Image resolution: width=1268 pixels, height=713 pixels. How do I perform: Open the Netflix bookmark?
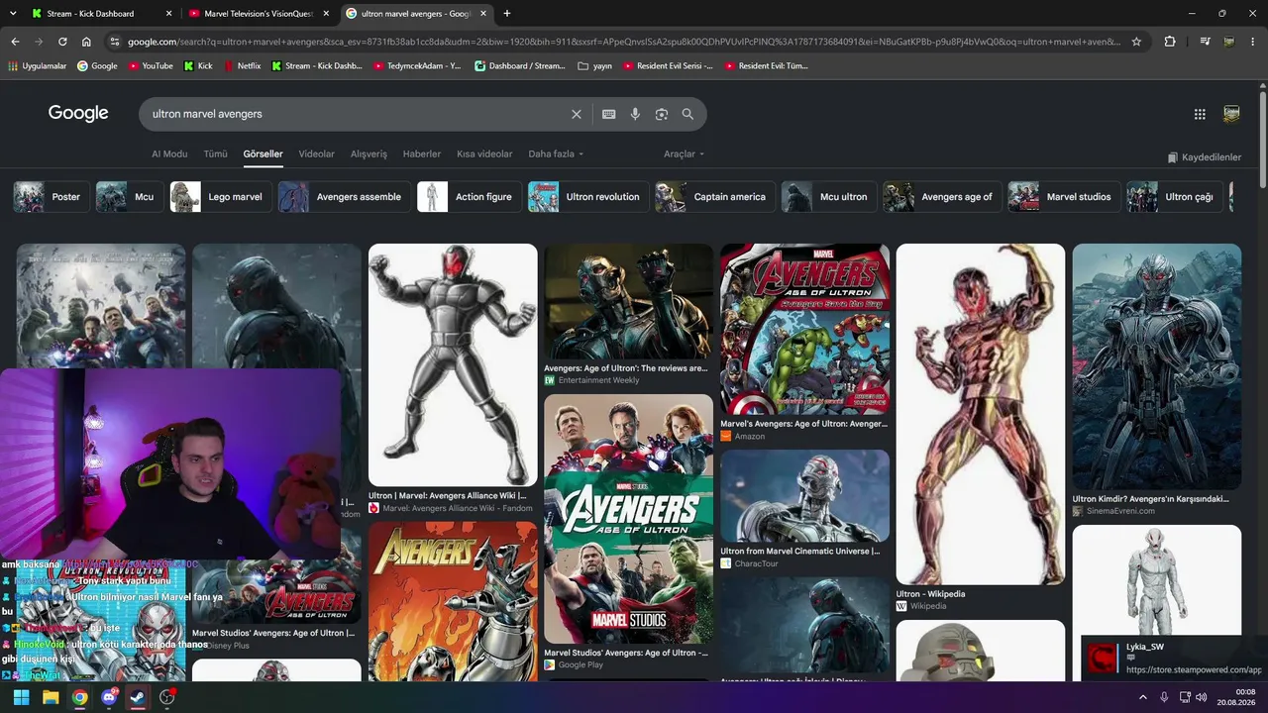242,66
